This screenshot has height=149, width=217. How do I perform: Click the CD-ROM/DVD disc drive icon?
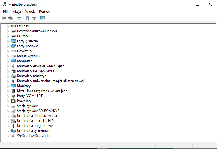(x=13, y=111)
